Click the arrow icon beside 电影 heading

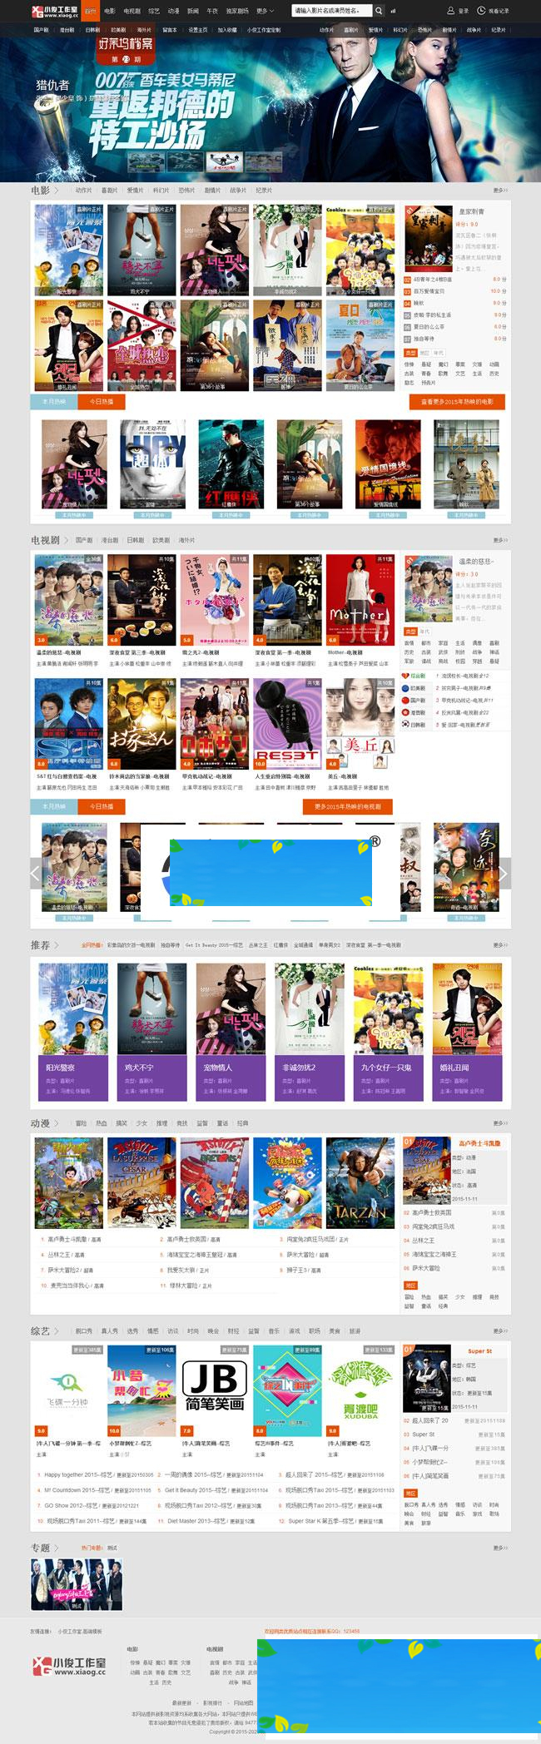click(x=56, y=191)
